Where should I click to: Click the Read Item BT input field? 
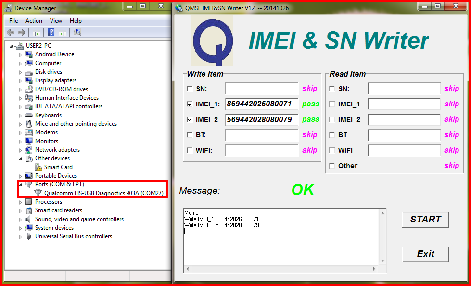404,135
